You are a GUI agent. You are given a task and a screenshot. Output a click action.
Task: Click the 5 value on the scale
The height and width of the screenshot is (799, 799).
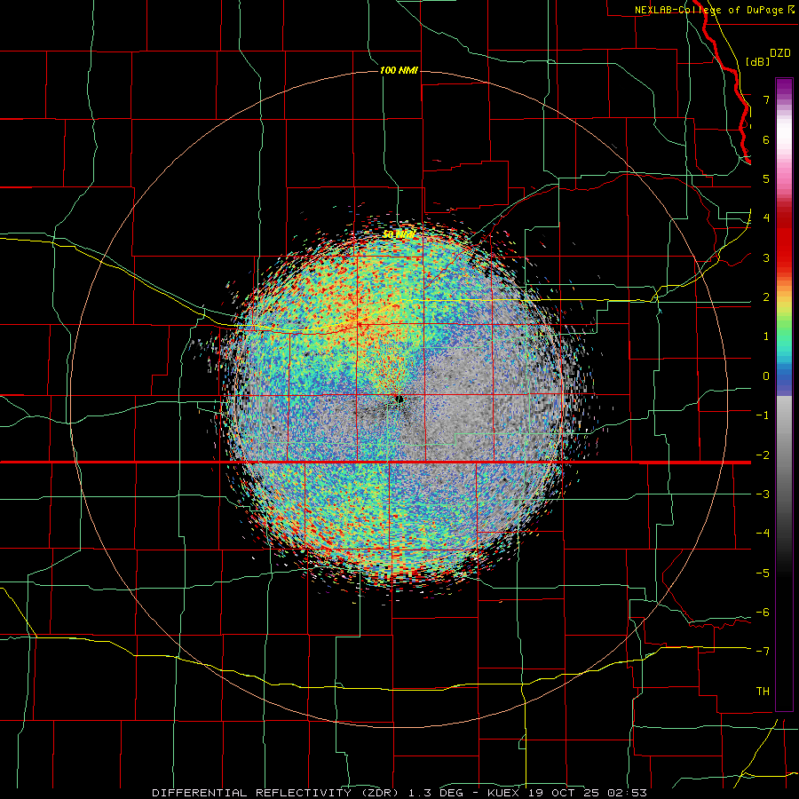(x=766, y=178)
